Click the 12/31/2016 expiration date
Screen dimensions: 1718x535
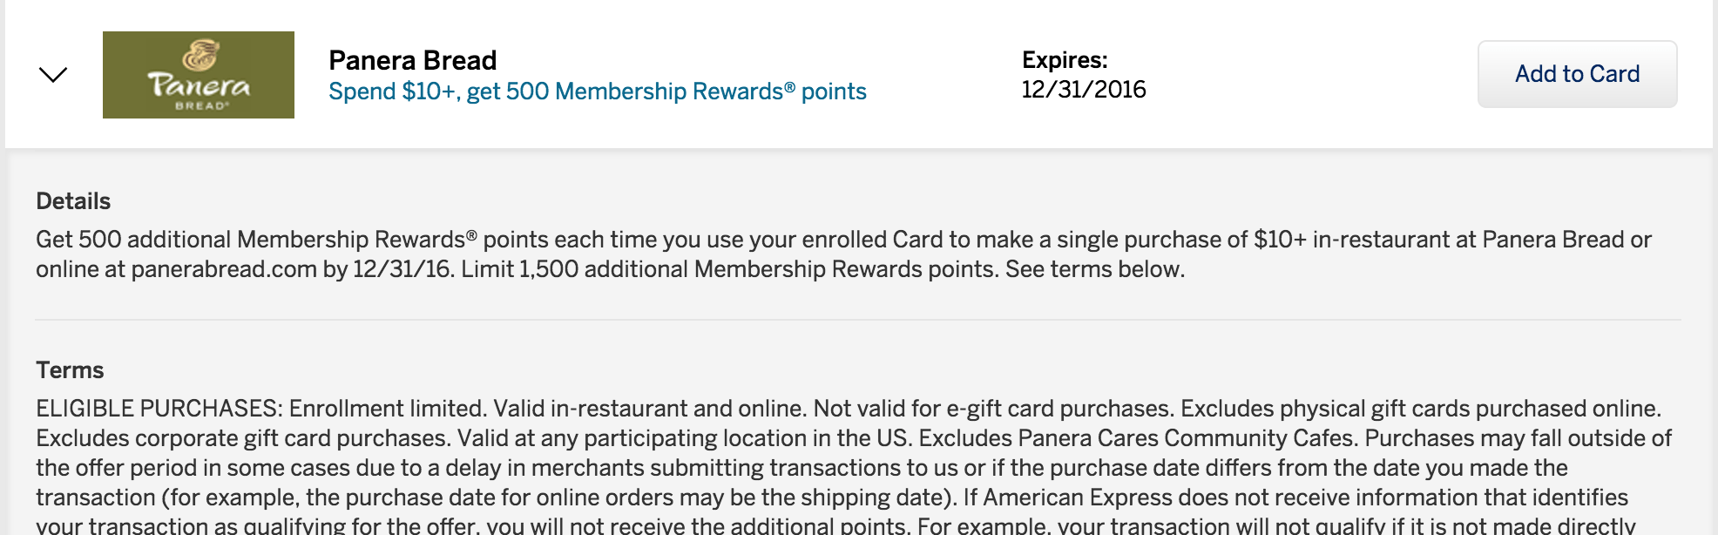1083,90
